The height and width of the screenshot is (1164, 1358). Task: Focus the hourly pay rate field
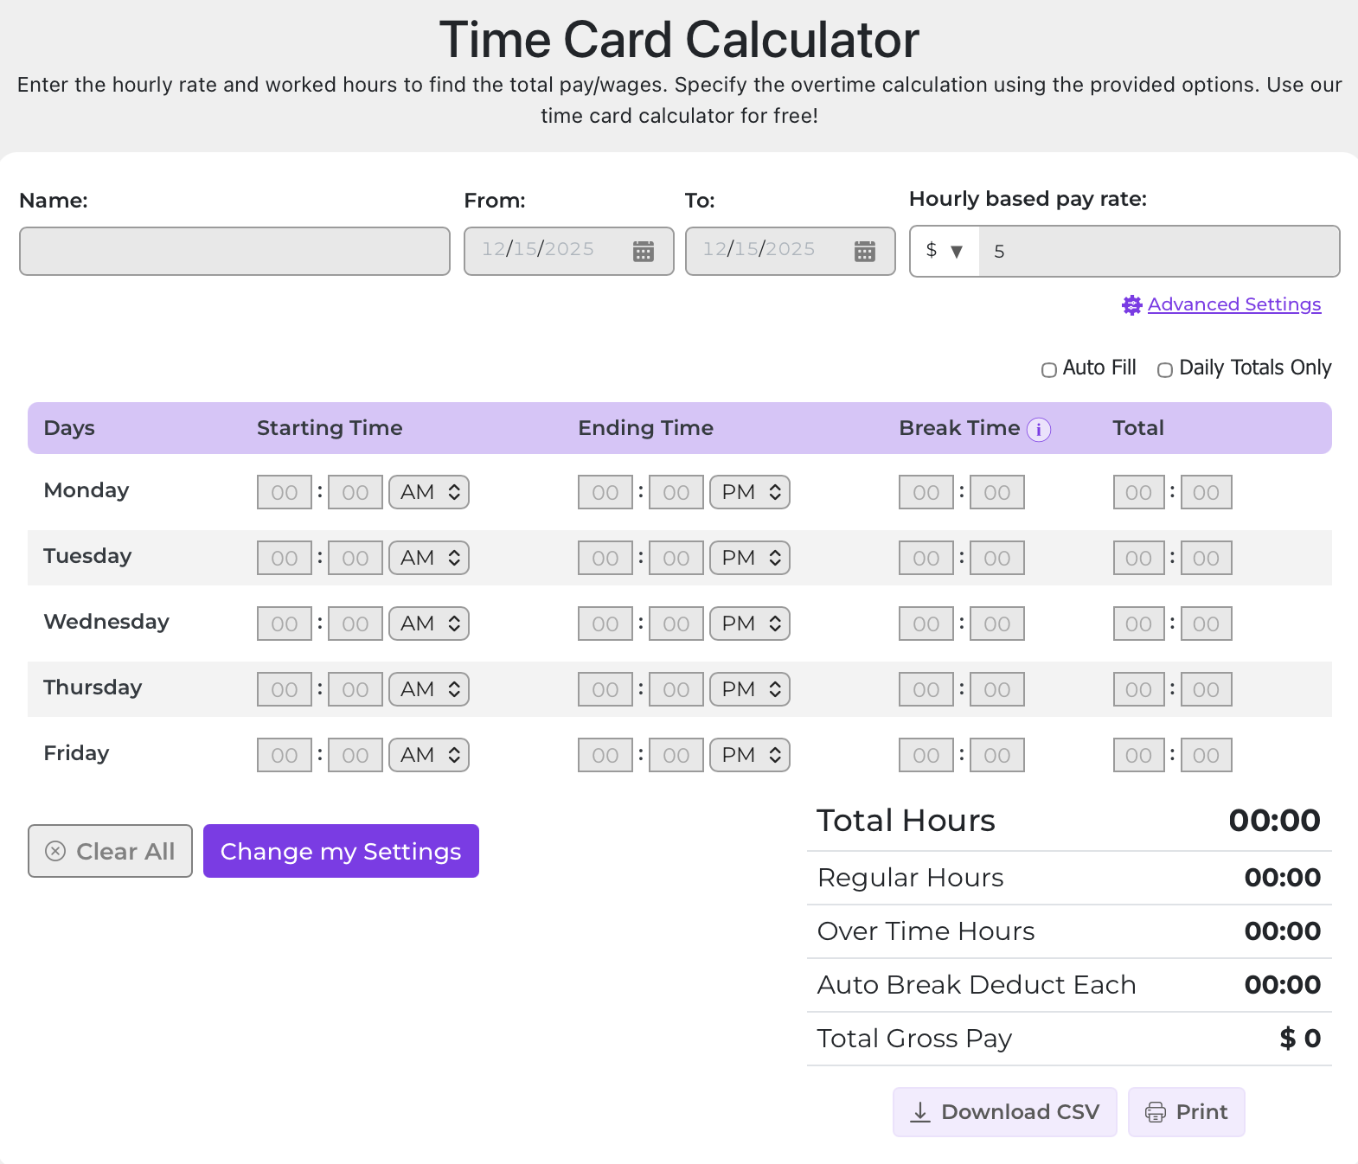tap(1158, 252)
